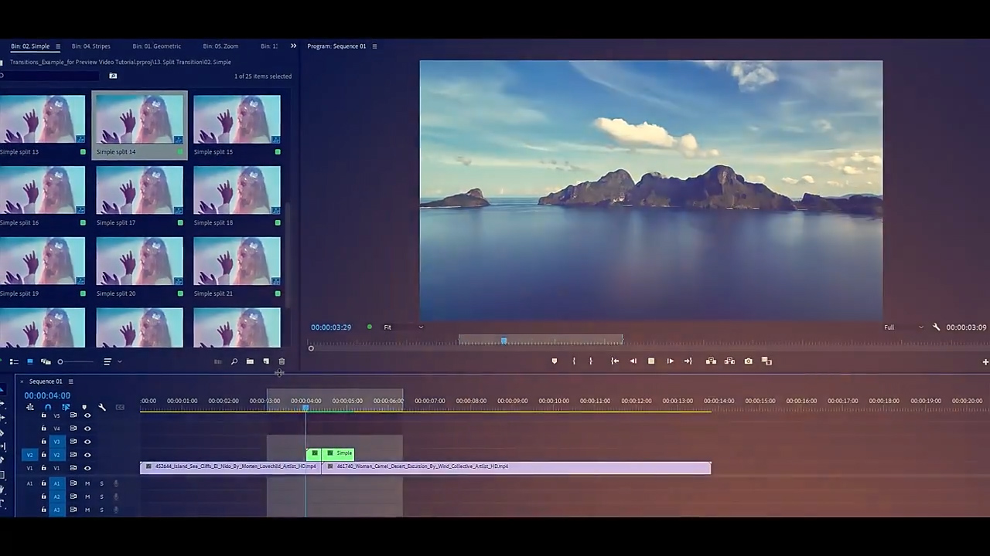Switch bin to list view
Viewport: 990px width, 556px height.
(14, 361)
